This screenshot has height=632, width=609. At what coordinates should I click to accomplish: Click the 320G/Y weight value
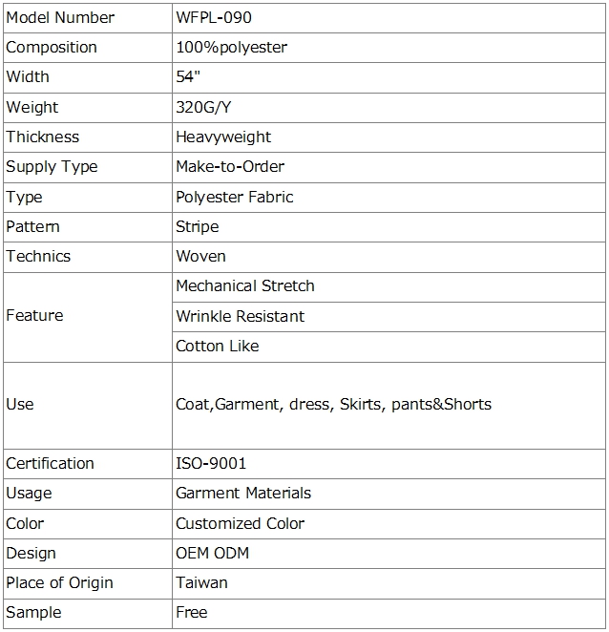click(x=203, y=107)
